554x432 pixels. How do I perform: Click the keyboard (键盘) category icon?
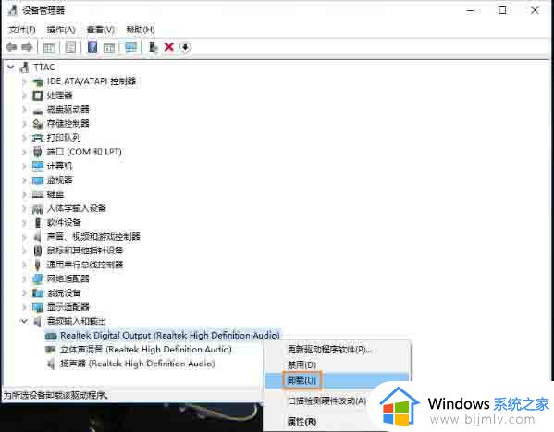[x=37, y=194]
